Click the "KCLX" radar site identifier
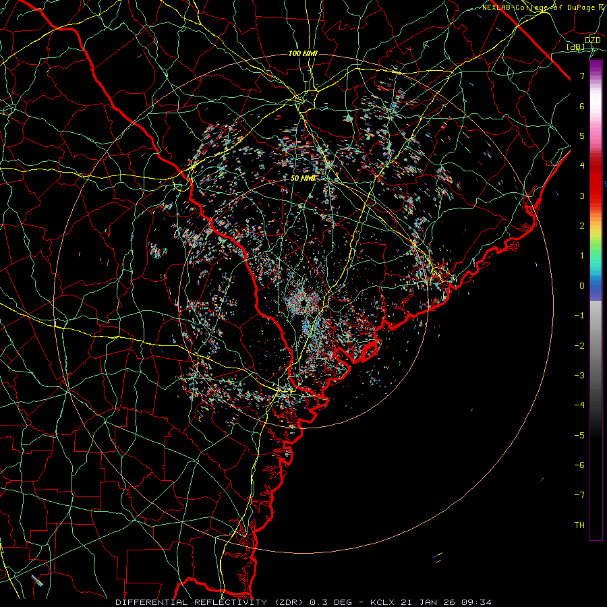The width and height of the screenshot is (607, 607). coord(383,602)
